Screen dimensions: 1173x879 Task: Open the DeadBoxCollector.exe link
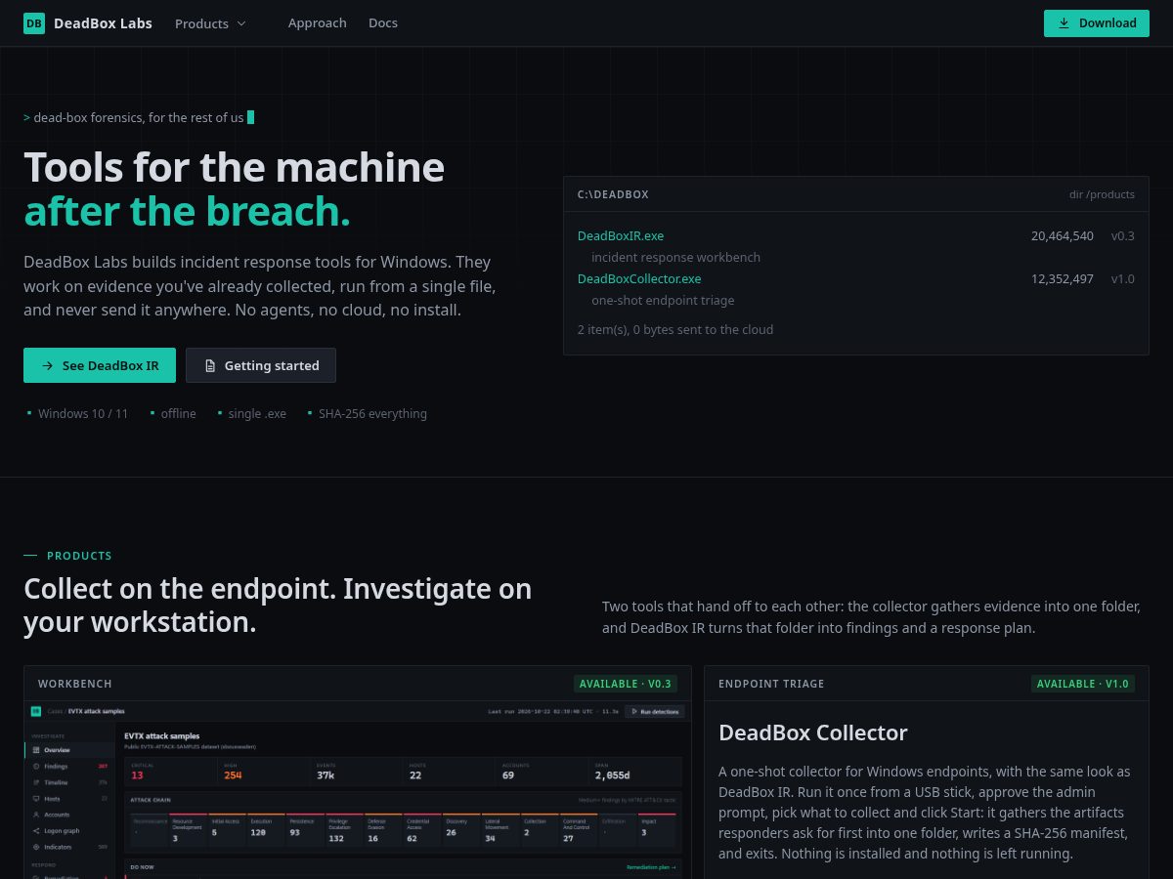tap(639, 278)
